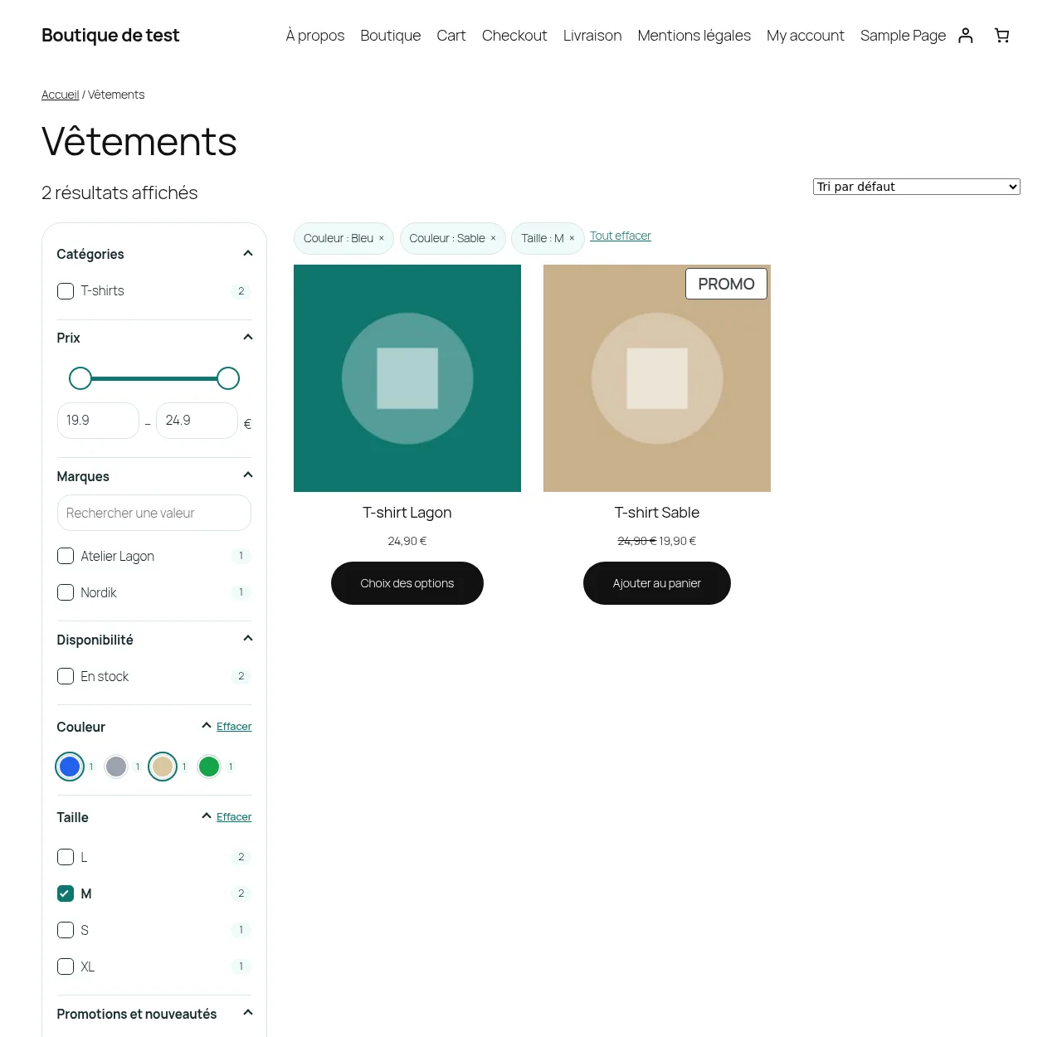1062x1037 pixels.
Task: Deselect the blue color swatch
Action: tap(70, 767)
